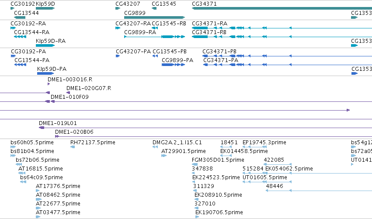Screen dimensions: 372x219
Task: Select EST AT17376.5prime
Action: [38, 191]
